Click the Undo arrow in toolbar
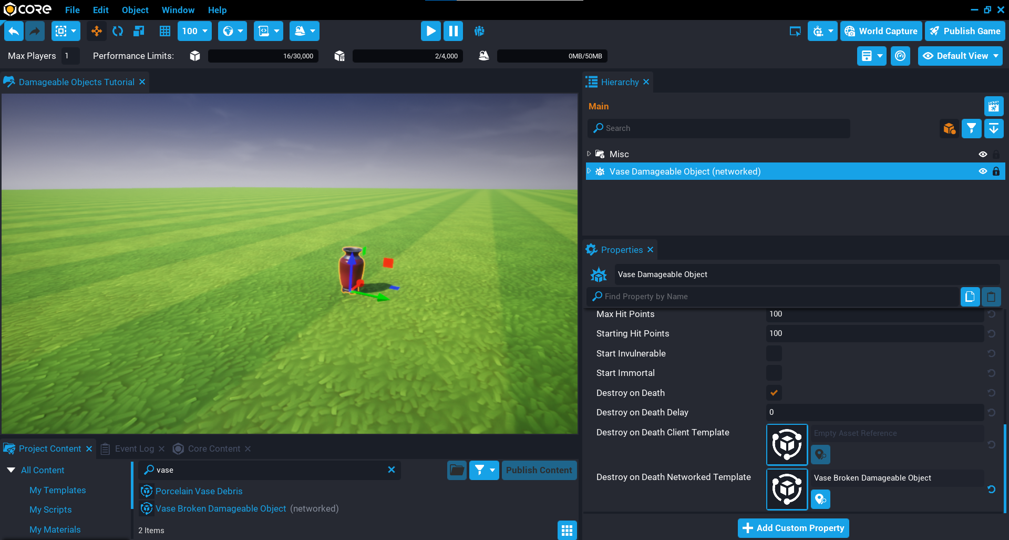 click(14, 31)
